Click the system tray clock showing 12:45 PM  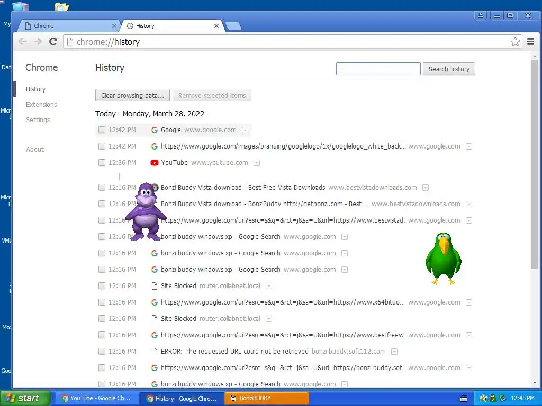click(522, 398)
